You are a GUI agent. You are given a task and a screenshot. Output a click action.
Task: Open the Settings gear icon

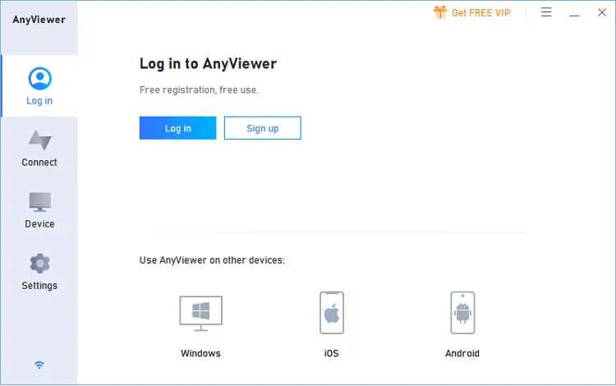pos(39,264)
